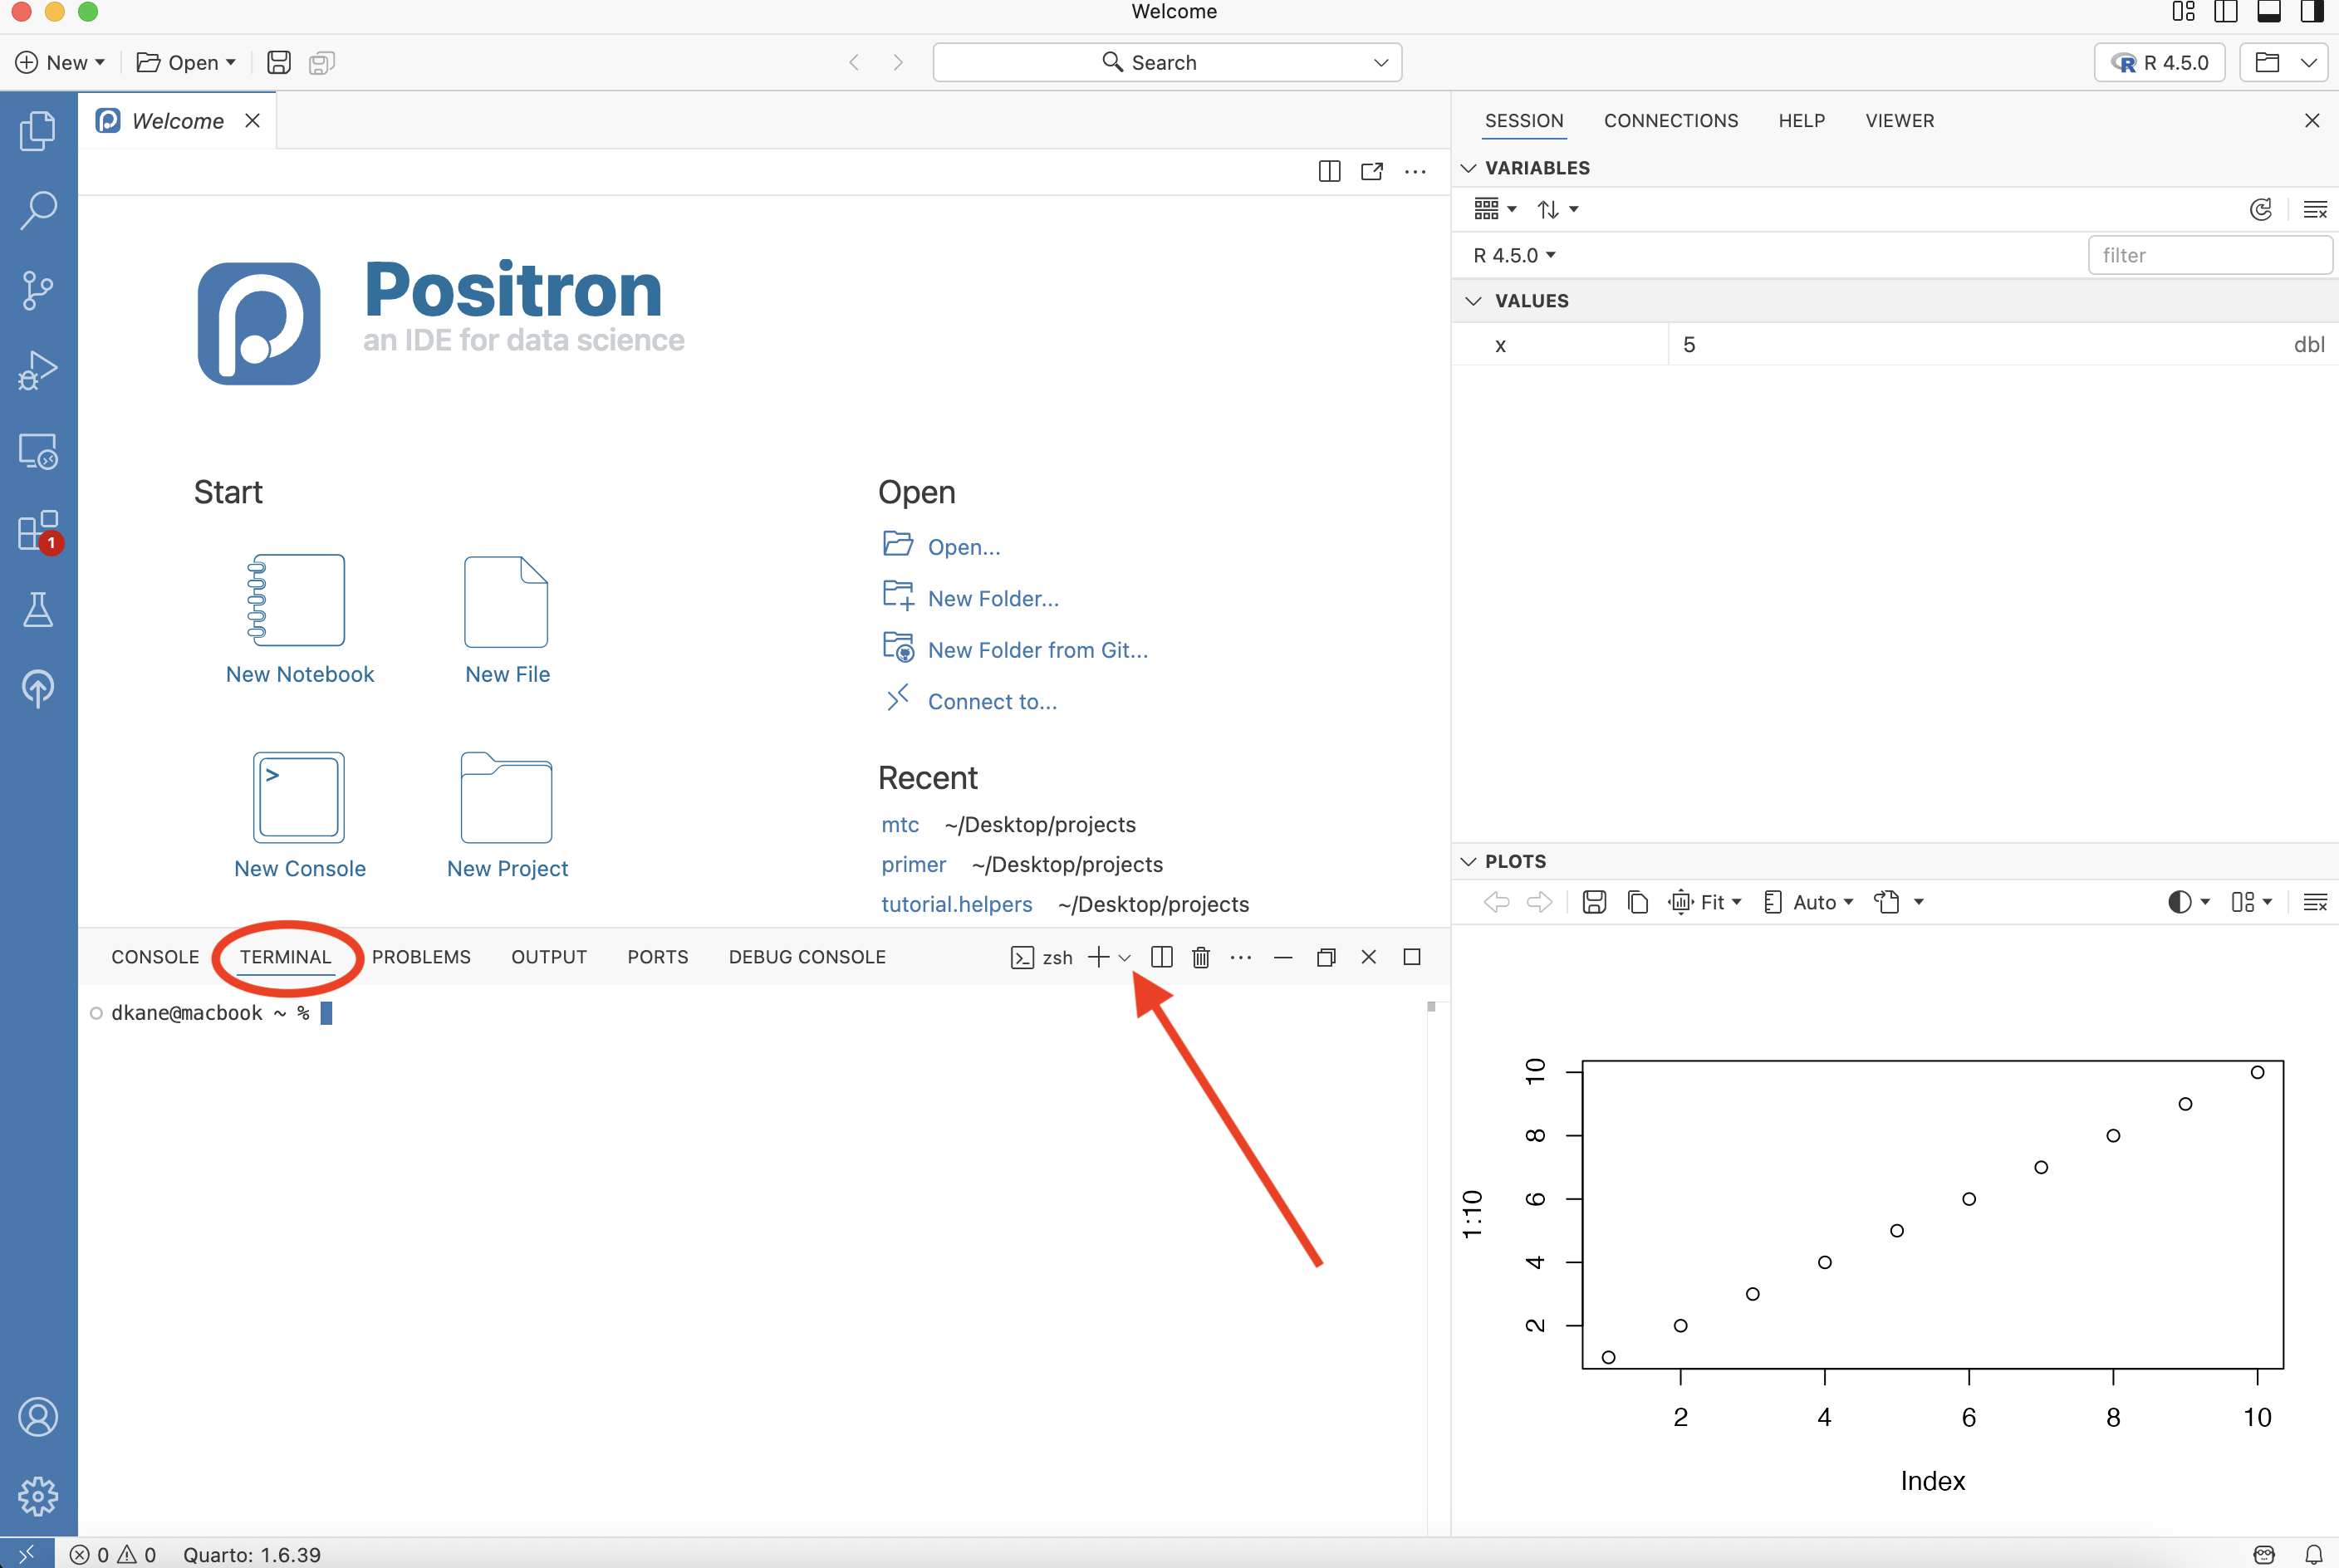Click the New Console start item
This screenshot has width=2339, height=1568.
299,816
